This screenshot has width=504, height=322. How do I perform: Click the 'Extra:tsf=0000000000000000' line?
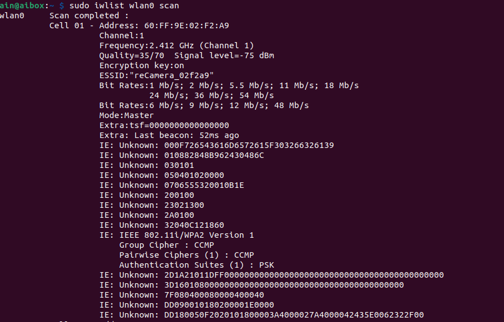pos(164,125)
